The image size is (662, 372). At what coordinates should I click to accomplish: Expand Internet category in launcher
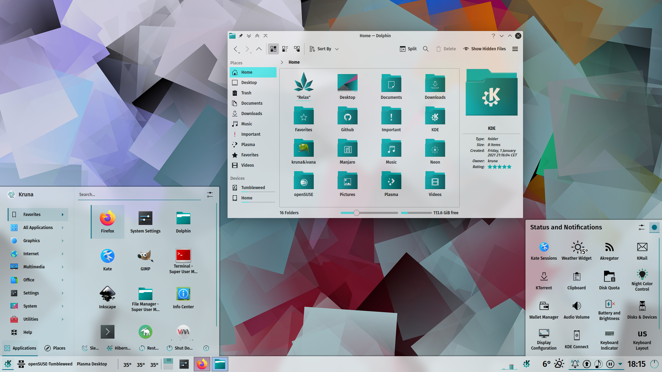[x=62, y=254]
